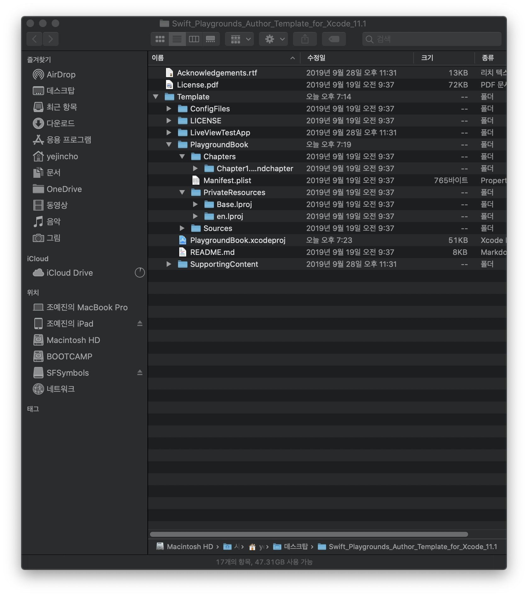Open 그림 in the sidebar
Viewport: 528px width, 596px height.
pyautogui.click(x=84, y=238)
